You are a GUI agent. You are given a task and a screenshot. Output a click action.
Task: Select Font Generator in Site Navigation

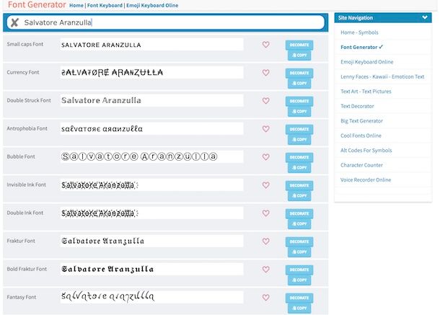361,47
